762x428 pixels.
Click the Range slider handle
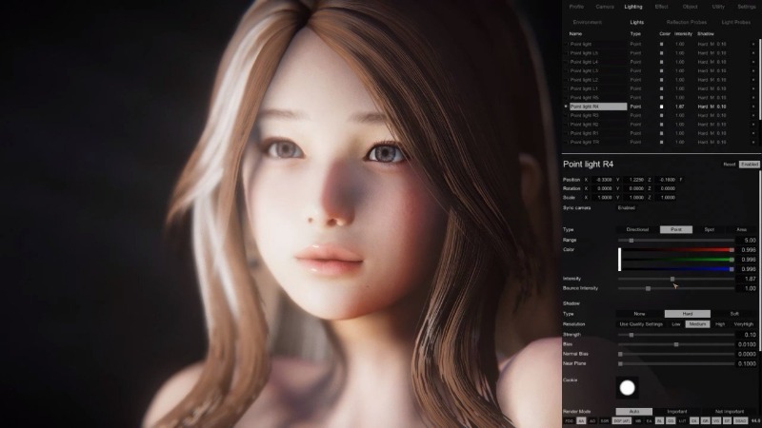pos(632,241)
